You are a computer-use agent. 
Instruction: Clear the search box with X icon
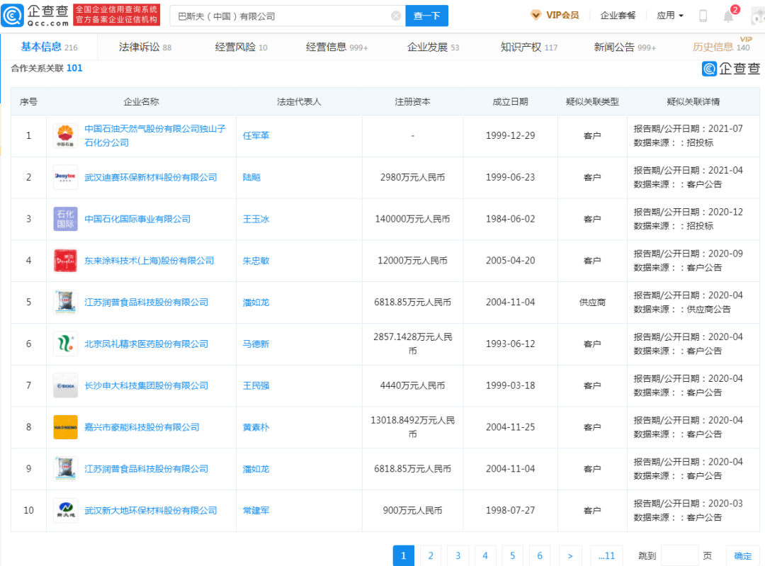click(x=396, y=16)
